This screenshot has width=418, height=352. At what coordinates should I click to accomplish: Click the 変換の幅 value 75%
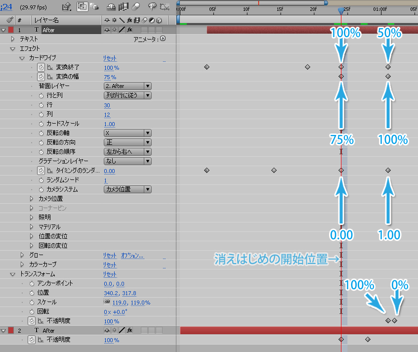pos(110,77)
